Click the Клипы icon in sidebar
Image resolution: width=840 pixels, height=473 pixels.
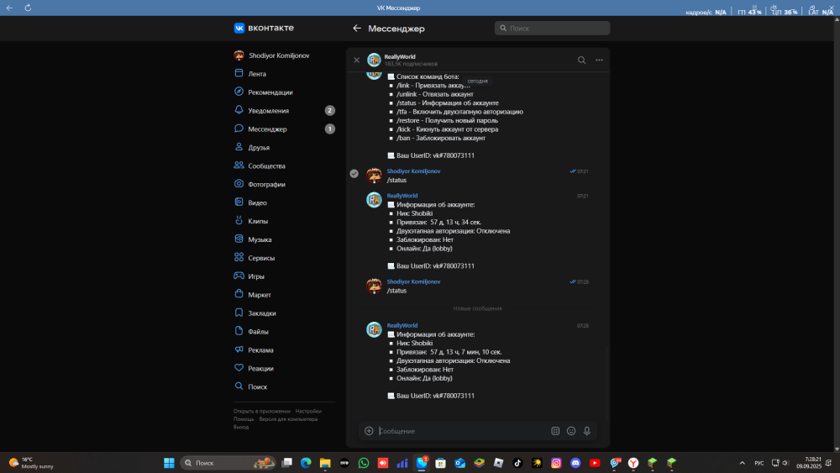click(239, 221)
